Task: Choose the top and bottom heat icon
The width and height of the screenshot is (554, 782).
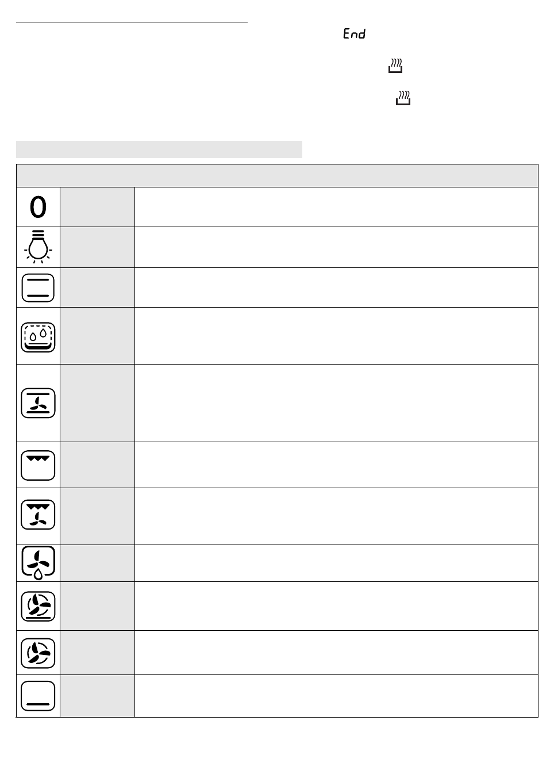Action: click(38, 287)
